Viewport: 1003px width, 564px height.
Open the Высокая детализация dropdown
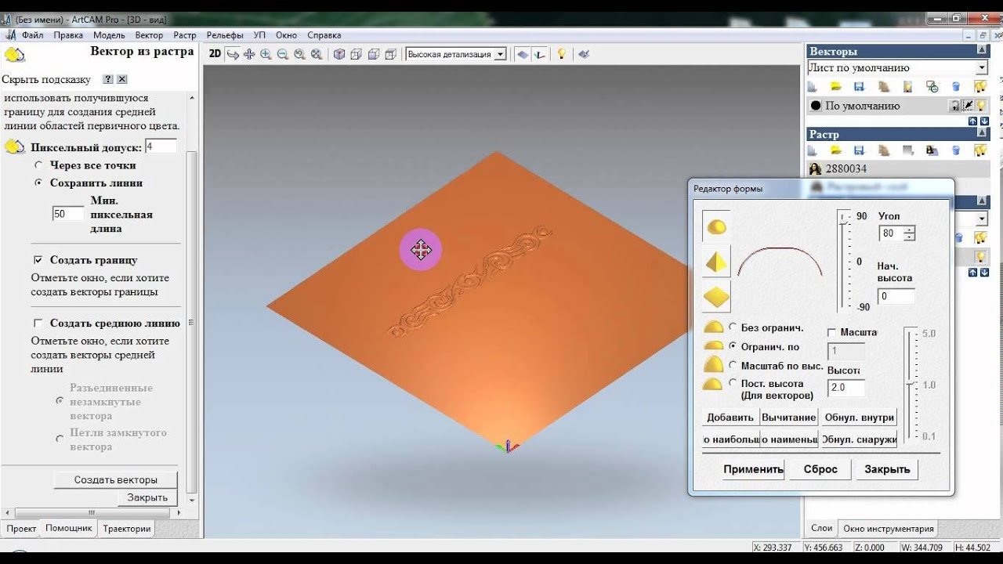[x=500, y=54]
